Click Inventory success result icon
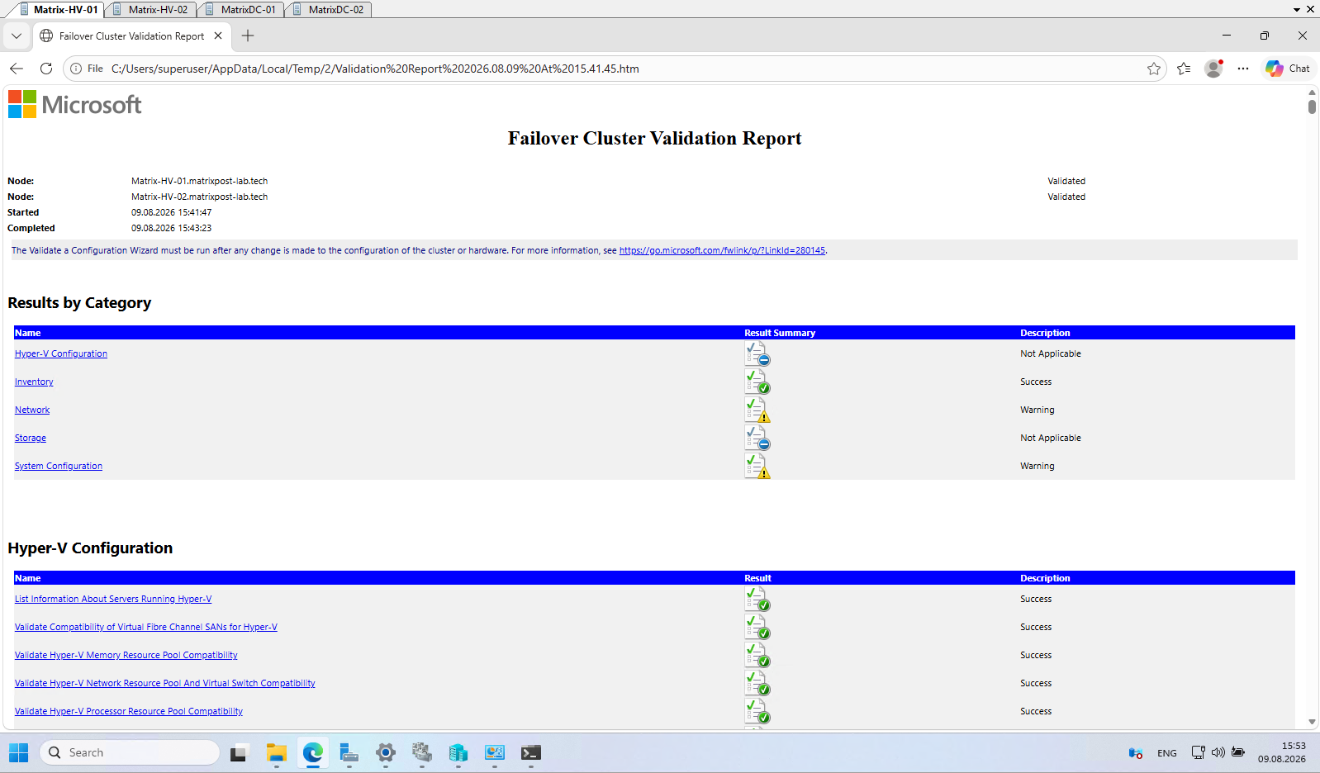Image resolution: width=1320 pixels, height=773 pixels. coord(757,382)
